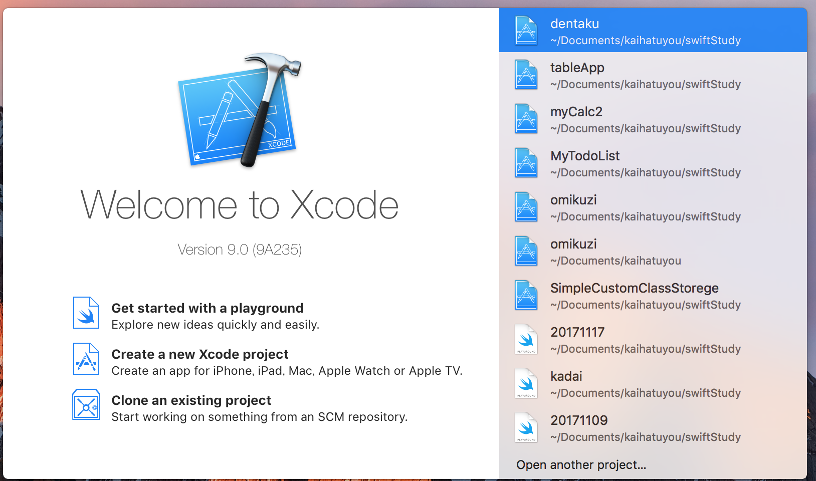The height and width of the screenshot is (481, 816).
Task: Open another project link
Action: 581,465
